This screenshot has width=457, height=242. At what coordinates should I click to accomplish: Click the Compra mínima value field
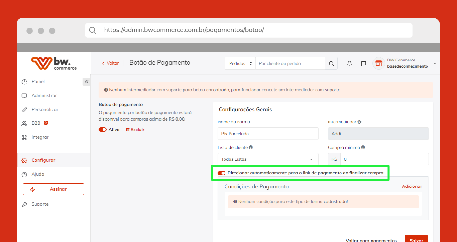point(384,159)
